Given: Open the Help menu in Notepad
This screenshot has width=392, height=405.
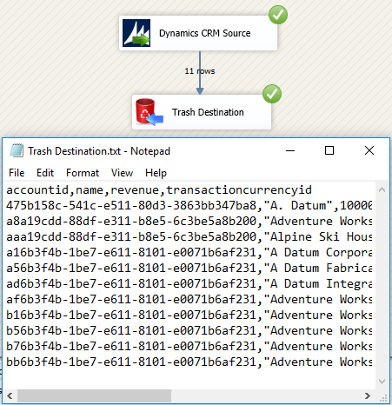Looking at the screenshot, I should 156,173.
